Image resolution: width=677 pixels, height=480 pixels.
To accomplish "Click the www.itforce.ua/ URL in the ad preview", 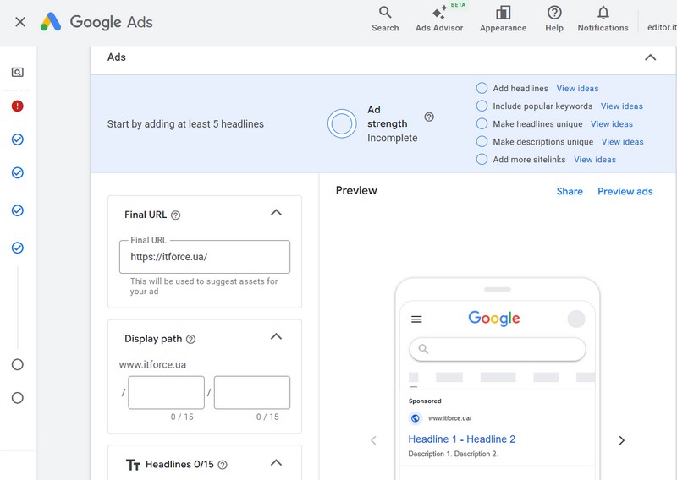I will 449,418.
